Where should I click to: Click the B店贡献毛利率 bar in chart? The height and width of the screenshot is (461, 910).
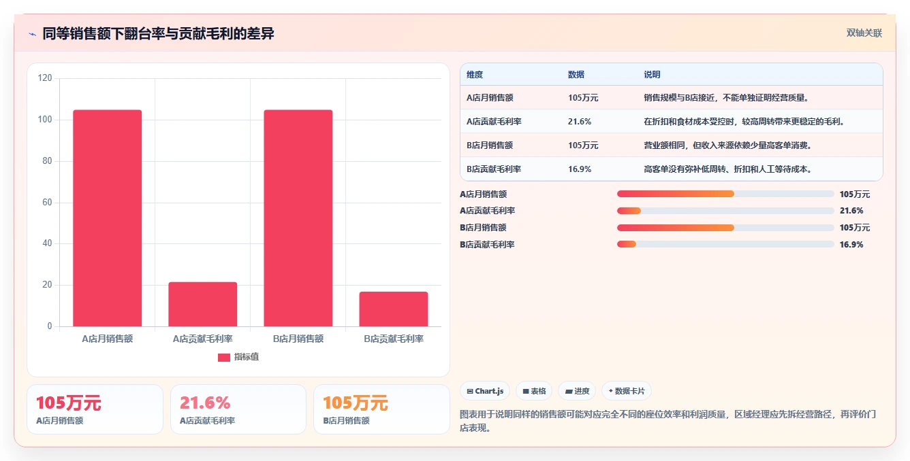coord(394,309)
